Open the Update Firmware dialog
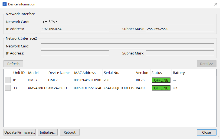Screen dimensions: 220x139 [x=19, y=132]
